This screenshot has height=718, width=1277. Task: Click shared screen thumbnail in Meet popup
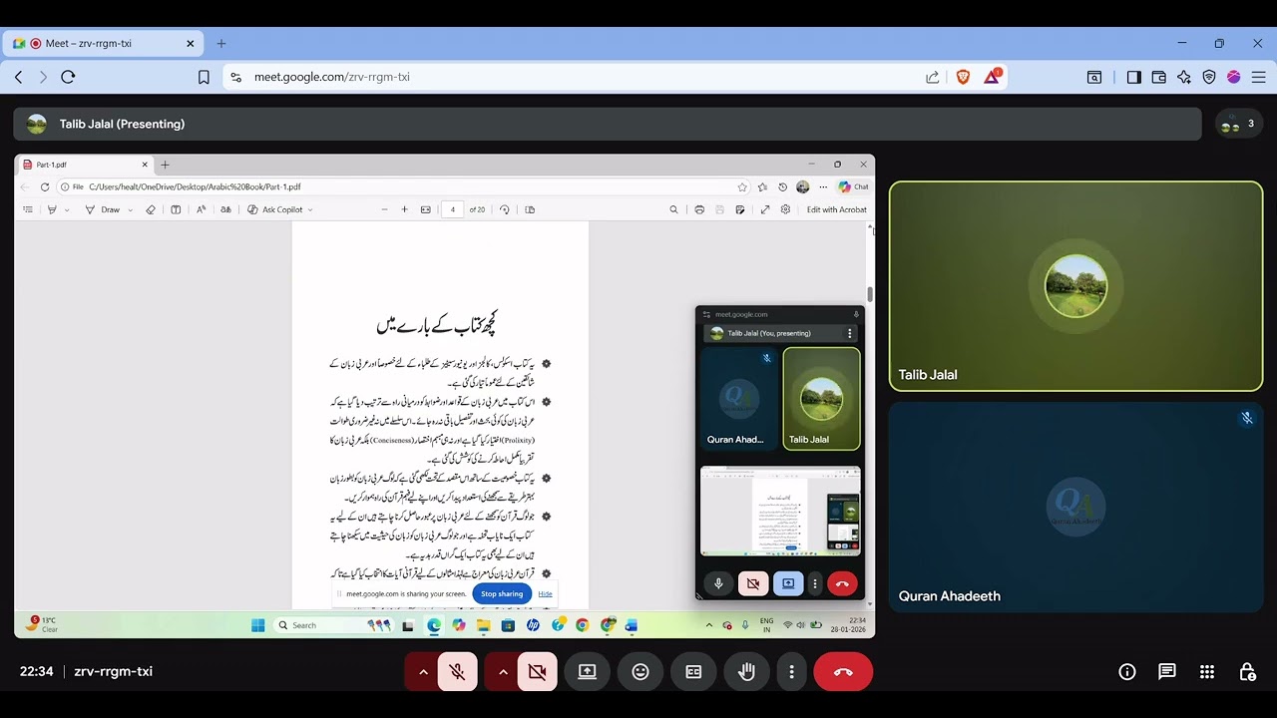tap(780, 511)
